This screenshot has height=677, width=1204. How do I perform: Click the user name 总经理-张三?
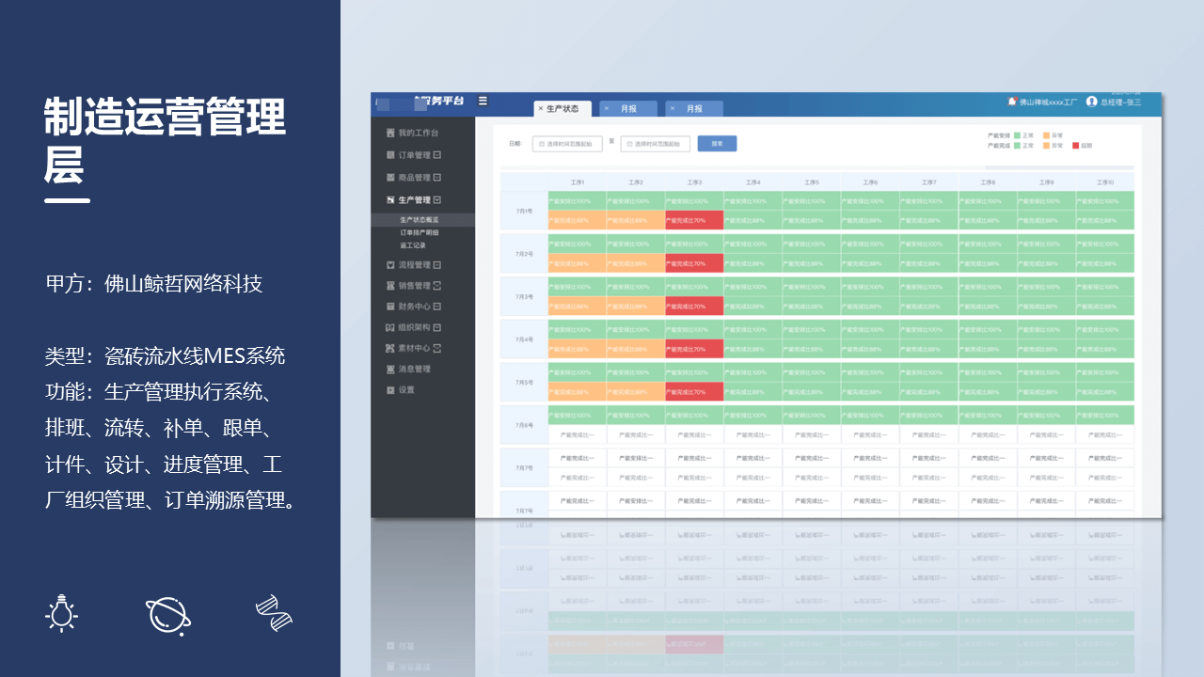1120,102
